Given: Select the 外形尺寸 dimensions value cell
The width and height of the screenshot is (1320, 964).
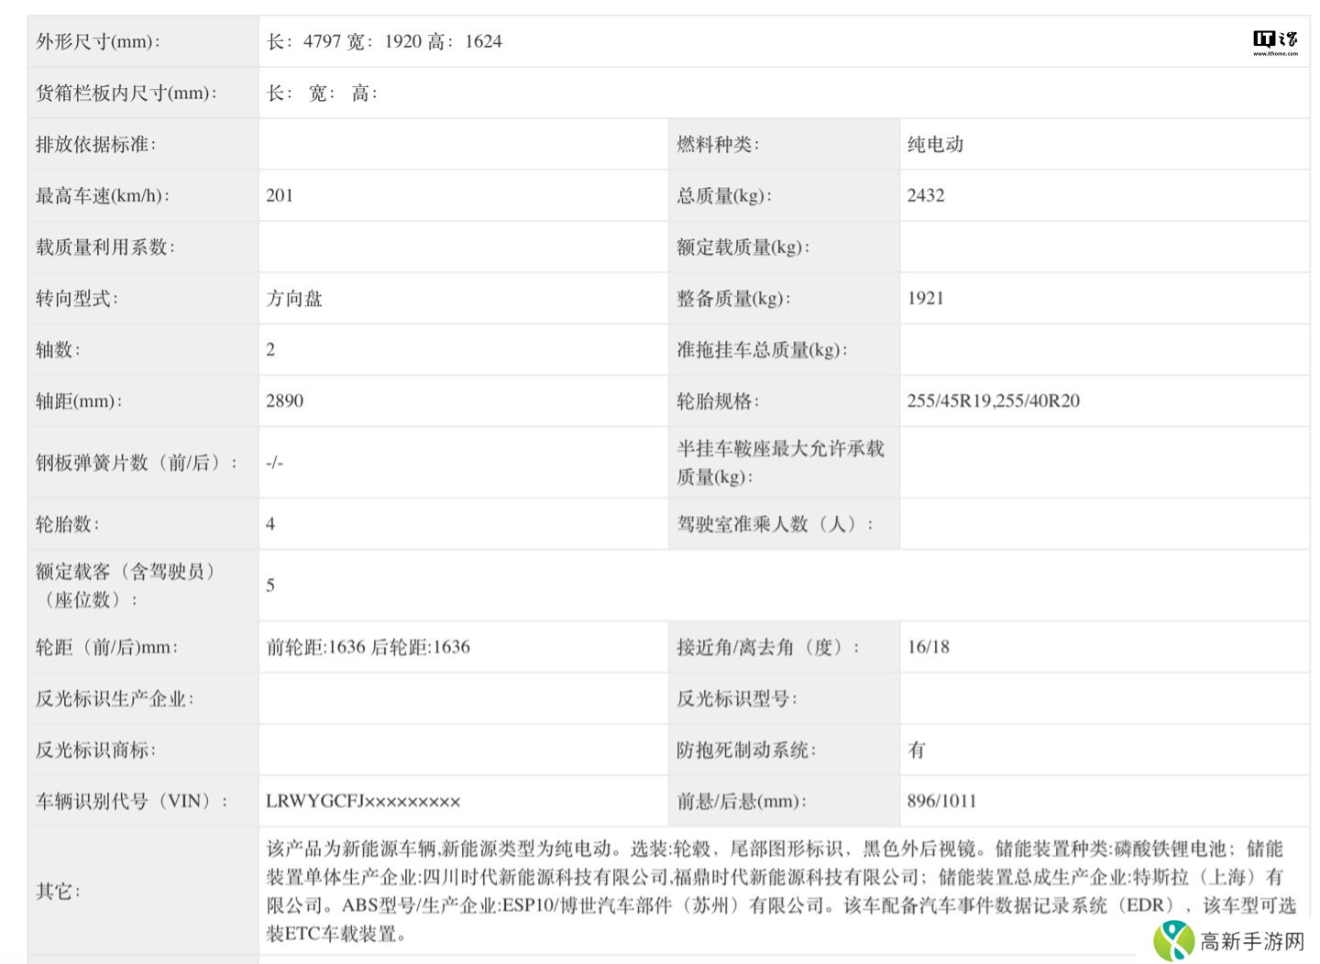Looking at the screenshot, I should click(384, 41).
